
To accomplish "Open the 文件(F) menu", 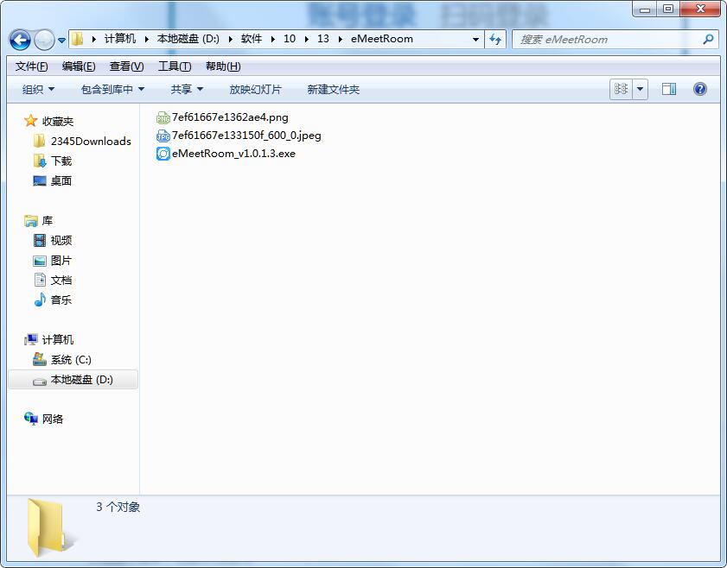I will [x=32, y=66].
